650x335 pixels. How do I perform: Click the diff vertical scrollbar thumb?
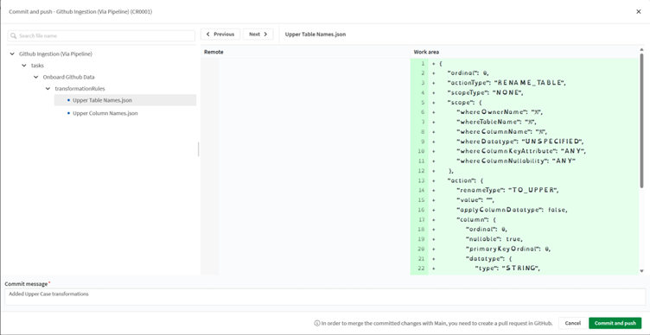pos(641,120)
